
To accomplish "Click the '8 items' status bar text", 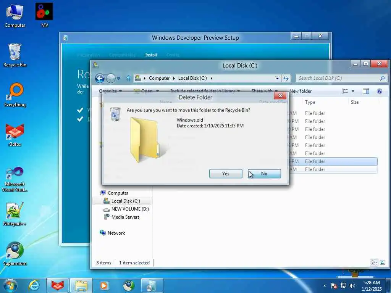I will click(x=104, y=263).
